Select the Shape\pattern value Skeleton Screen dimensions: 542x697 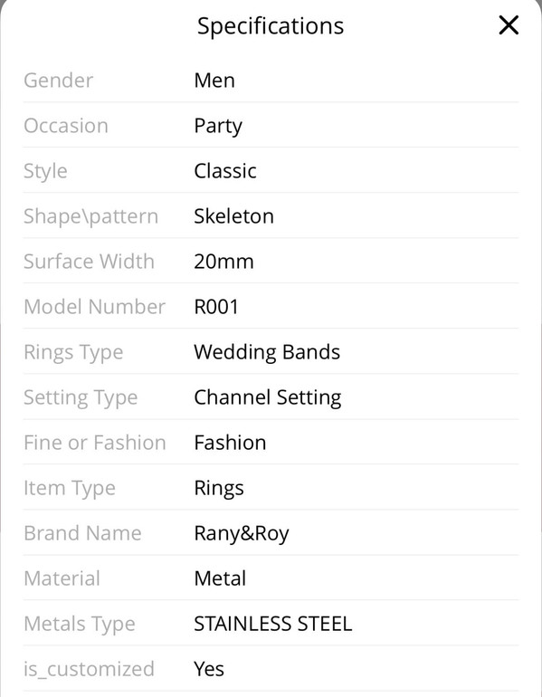tap(233, 216)
